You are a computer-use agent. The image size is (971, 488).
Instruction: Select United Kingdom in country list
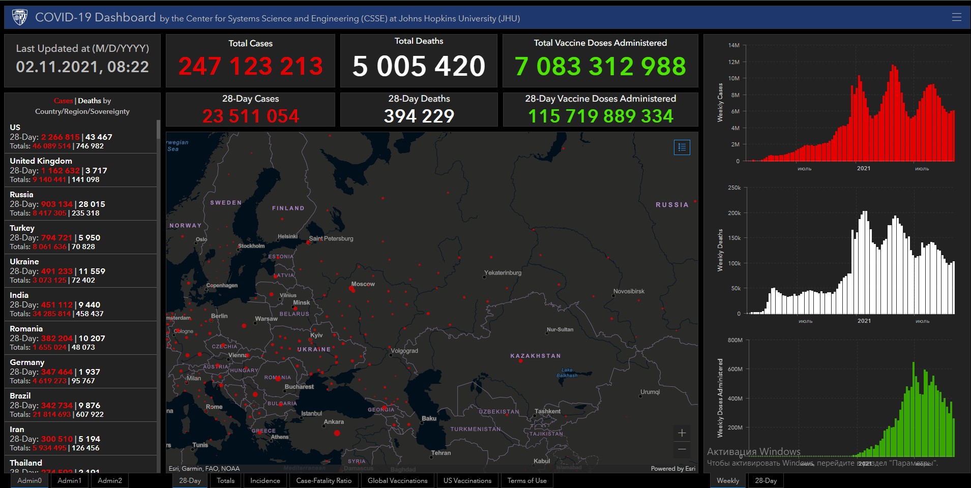click(41, 161)
